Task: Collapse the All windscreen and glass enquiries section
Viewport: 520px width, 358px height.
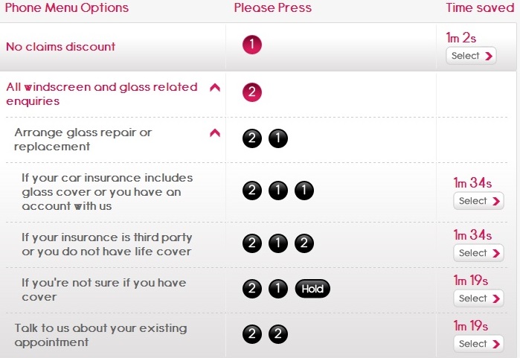Action: click(215, 88)
